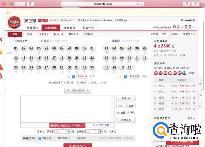Decrease 连续购买 periods with minus

(89, 131)
